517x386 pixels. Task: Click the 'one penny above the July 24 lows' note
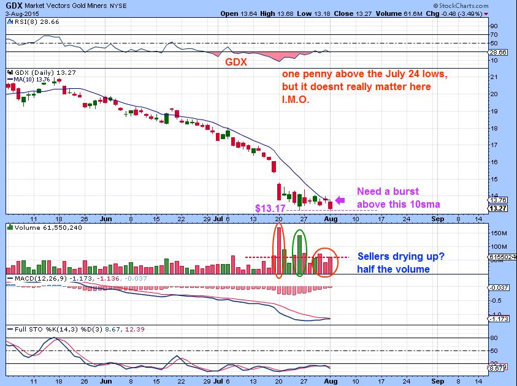click(365, 74)
